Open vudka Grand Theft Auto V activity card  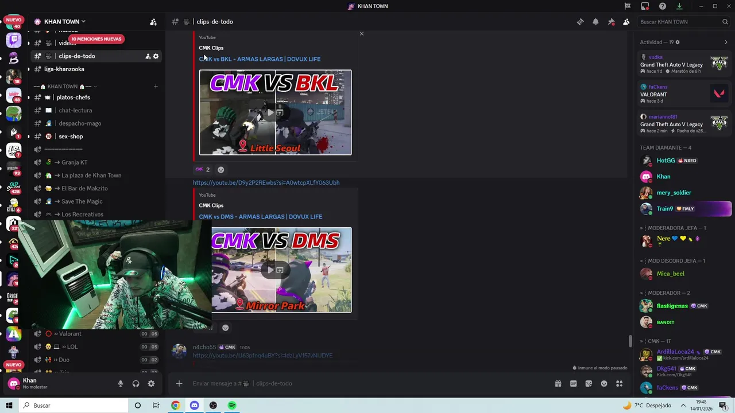point(684,64)
